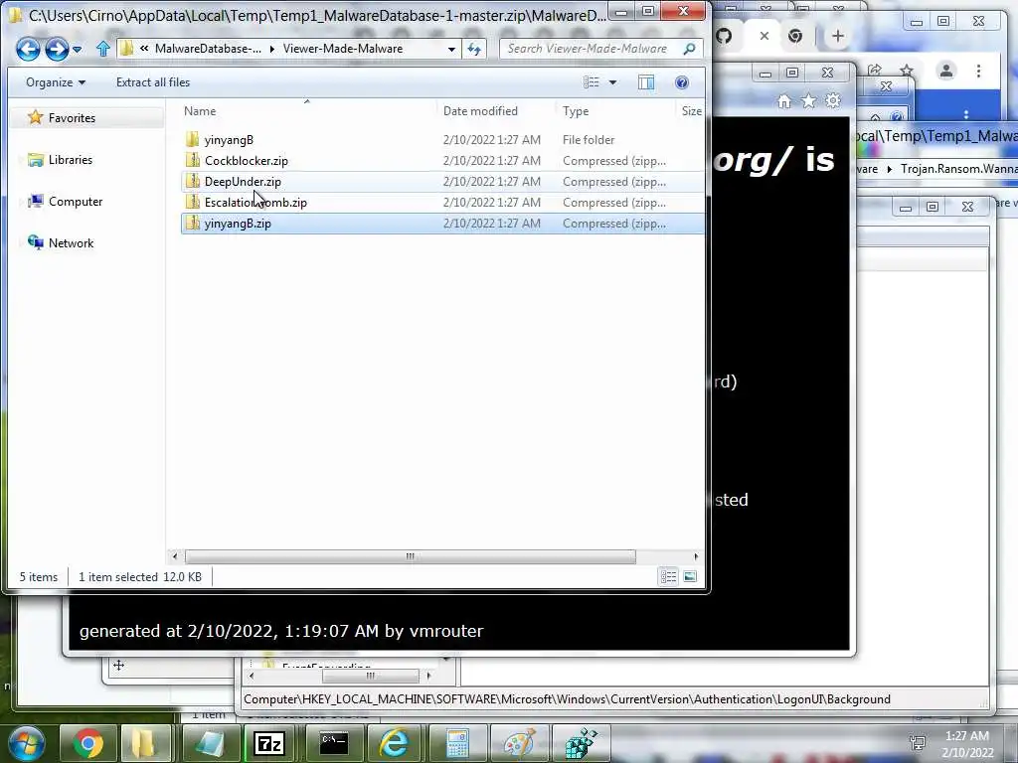Open Calculator from the taskbar

(x=457, y=743)
